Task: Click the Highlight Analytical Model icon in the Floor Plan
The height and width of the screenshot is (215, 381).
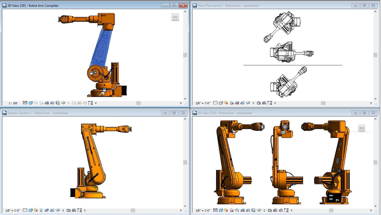Action: (265, 103)
